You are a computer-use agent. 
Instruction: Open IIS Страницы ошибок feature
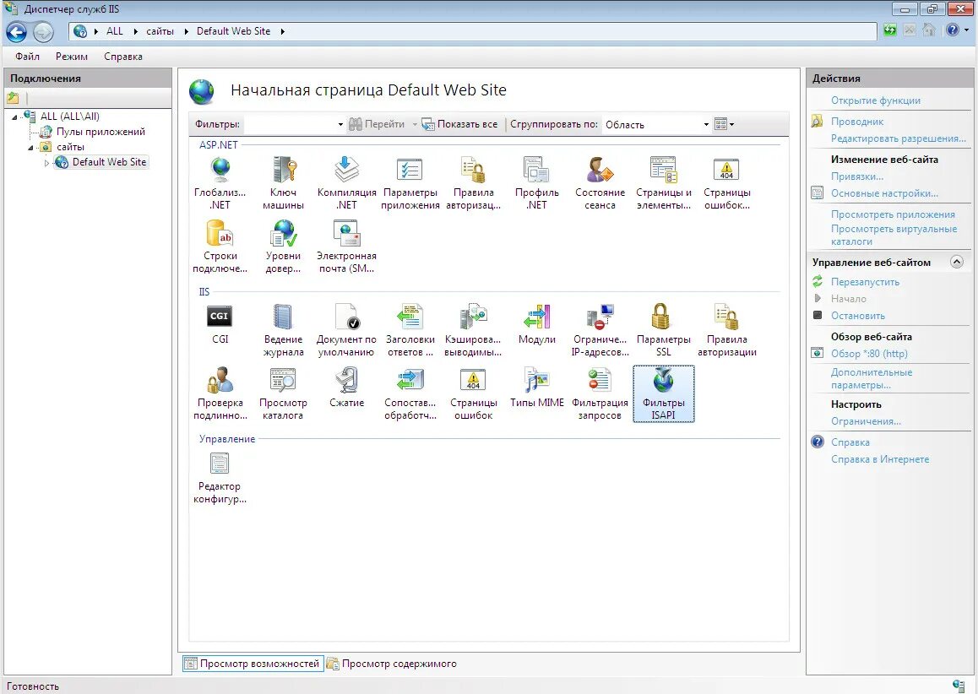coord(474,393)
